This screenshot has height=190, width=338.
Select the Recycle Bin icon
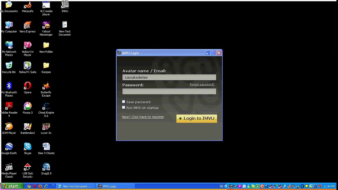[9, 68]
